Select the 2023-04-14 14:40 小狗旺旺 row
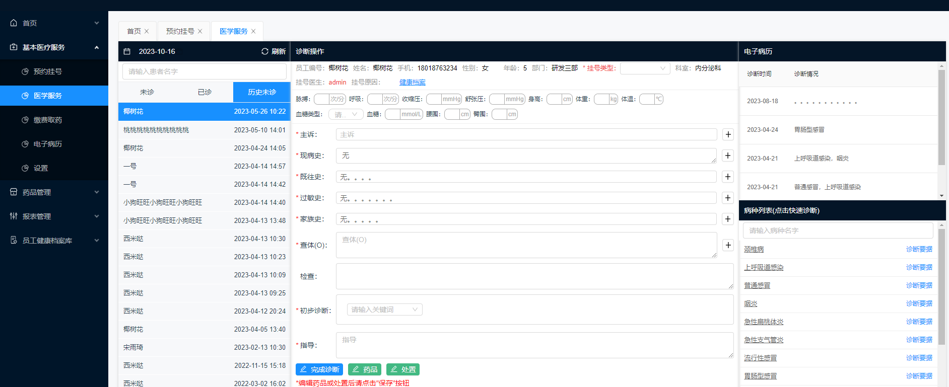Image resolution: width=949 pixels, height=387 pixels. pos(205,202)
